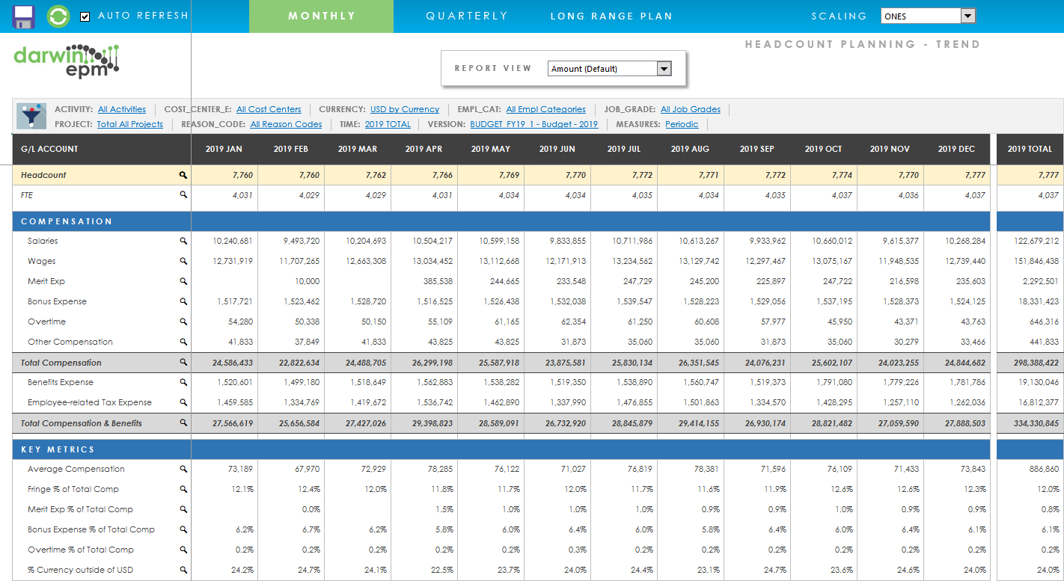
Task: Select the 2019 JAN column header
Action: [224, 149]
